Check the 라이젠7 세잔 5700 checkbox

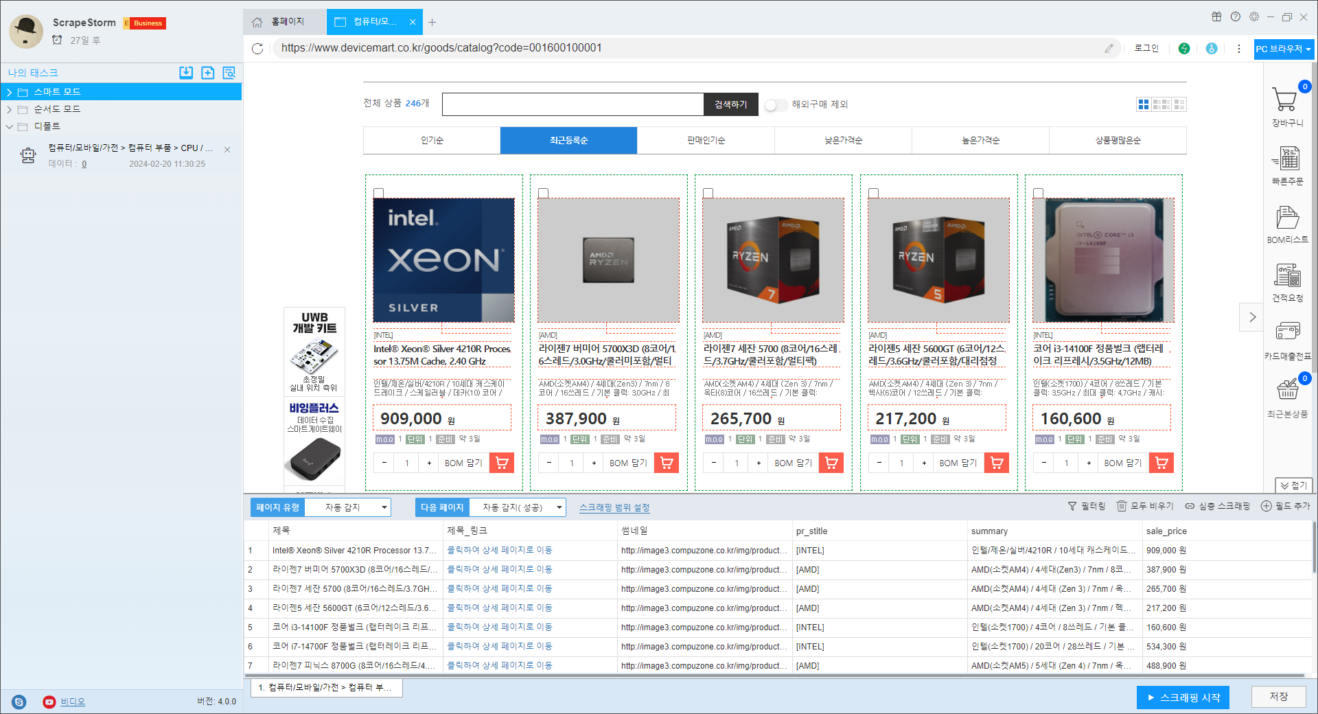[708, 194]
